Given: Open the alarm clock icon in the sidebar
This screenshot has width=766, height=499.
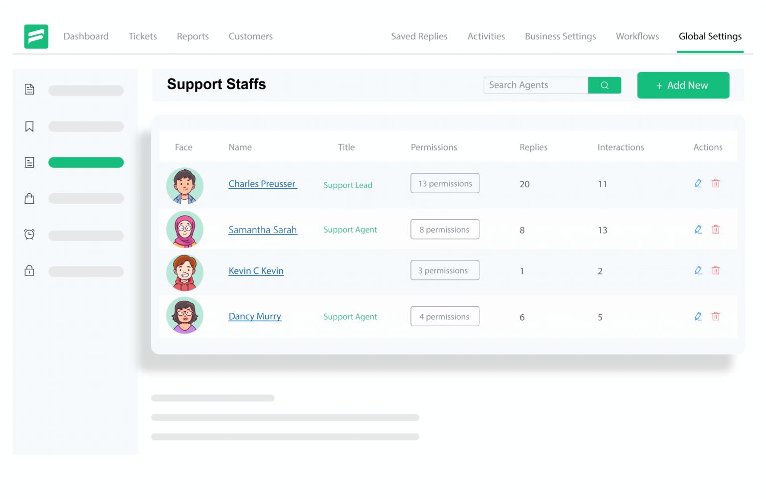Looking at the screenshot, I should 29,234.
